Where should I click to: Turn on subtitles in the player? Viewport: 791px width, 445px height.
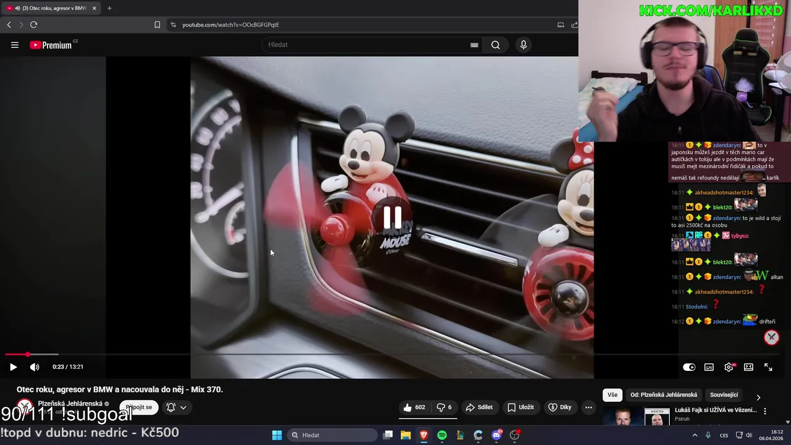coord(709,367)
